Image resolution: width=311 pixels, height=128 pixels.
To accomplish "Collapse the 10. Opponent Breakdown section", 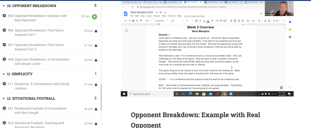I will [4, 5].
